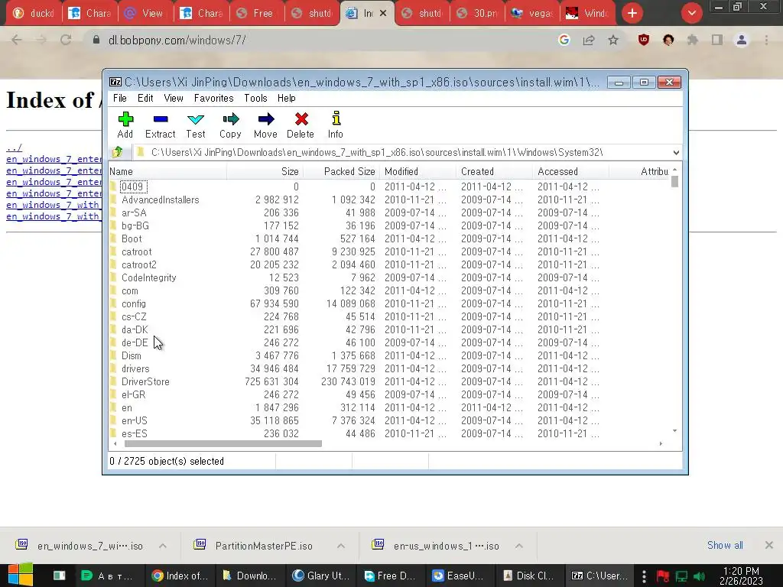Screen dimensions: 783x587
Task: Open a new tab with plus button
Action: coord(632,13)
